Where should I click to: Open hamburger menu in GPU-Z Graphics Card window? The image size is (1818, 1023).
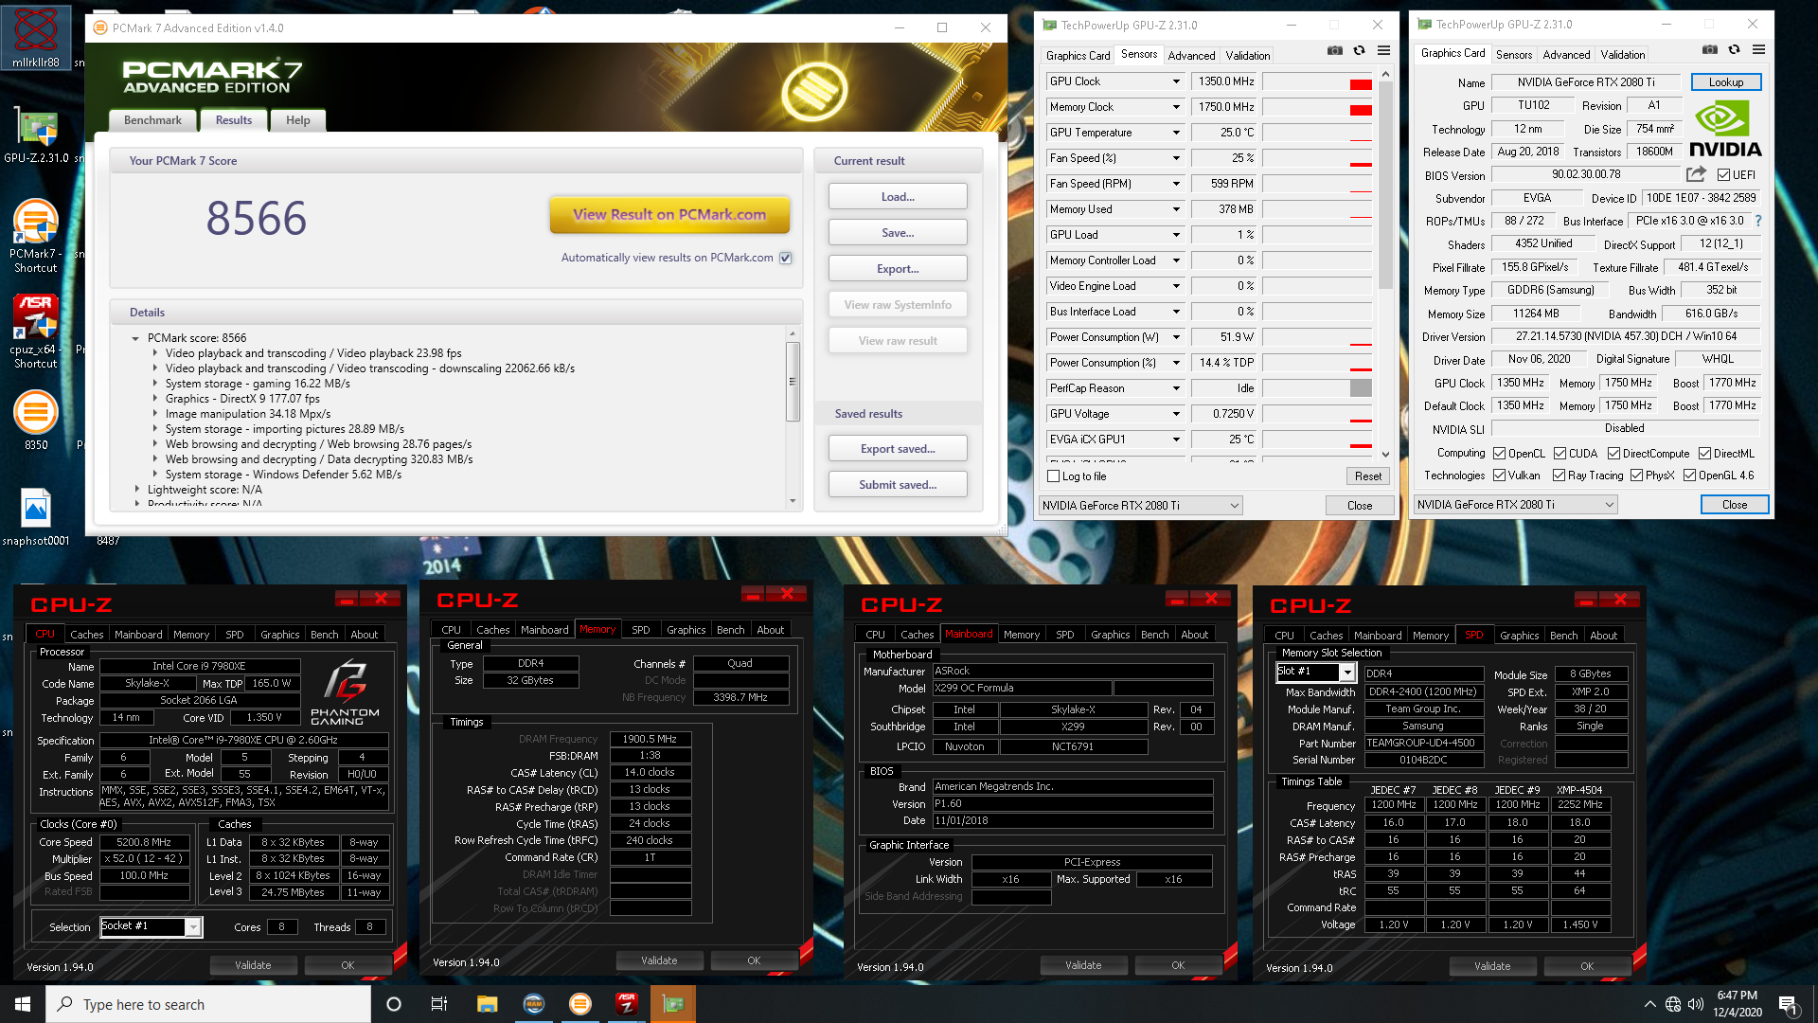click(x=1758, y=49)
